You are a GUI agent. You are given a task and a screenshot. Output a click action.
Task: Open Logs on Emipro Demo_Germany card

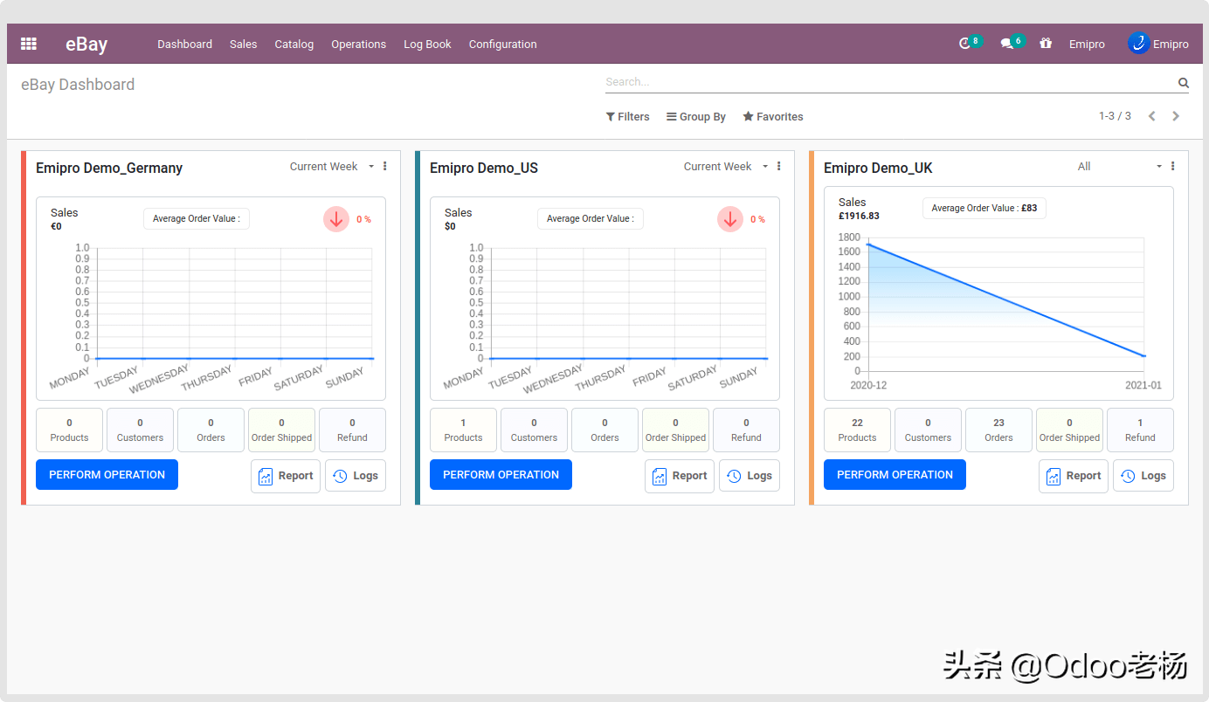[x=356, y=476]
